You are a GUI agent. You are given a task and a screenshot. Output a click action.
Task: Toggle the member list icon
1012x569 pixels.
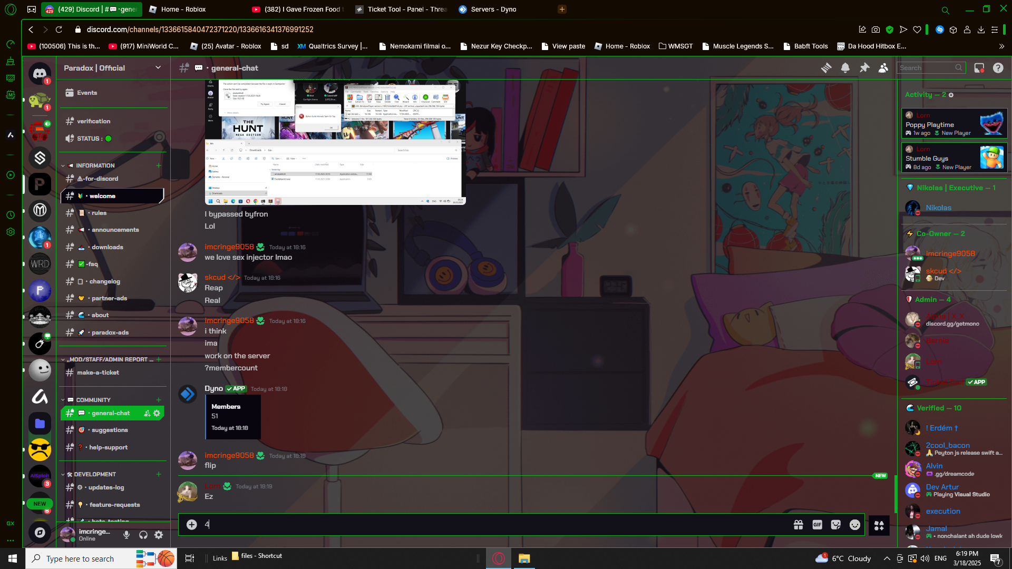pyautogui.click(x=883, y=68)
